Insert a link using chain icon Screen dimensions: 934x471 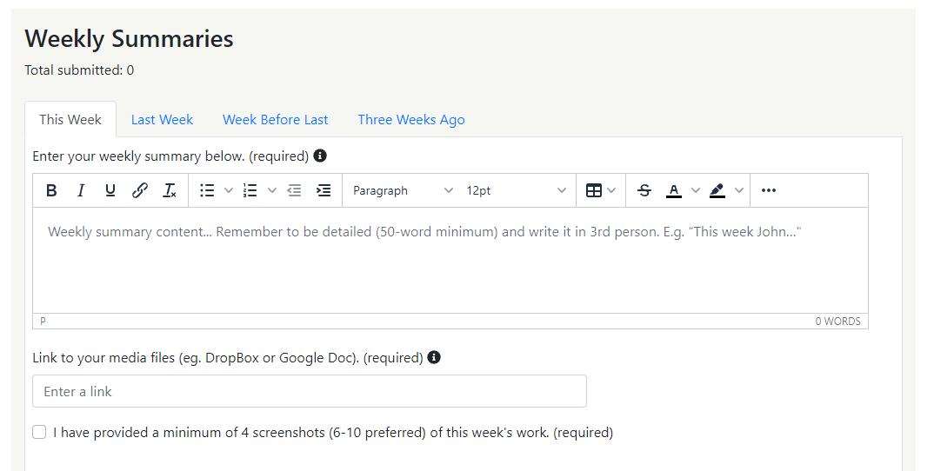pos(140,190)
